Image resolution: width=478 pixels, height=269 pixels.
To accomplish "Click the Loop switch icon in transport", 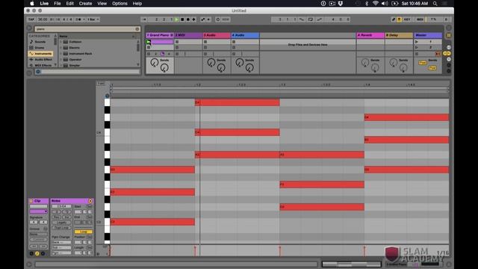I will 311,19.
